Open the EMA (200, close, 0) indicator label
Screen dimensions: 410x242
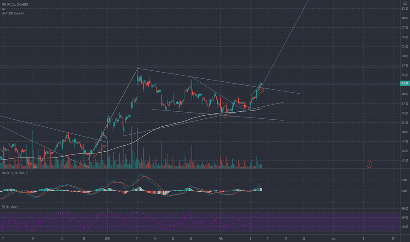click(13, 13)
